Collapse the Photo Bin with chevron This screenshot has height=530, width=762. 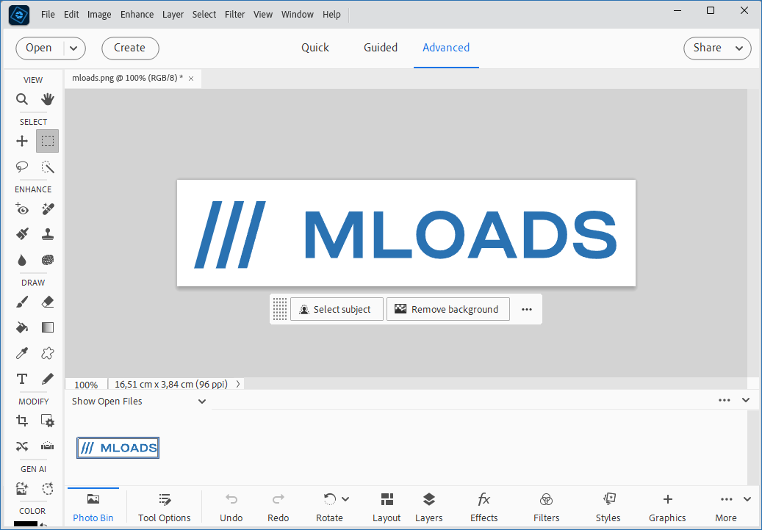746,400
